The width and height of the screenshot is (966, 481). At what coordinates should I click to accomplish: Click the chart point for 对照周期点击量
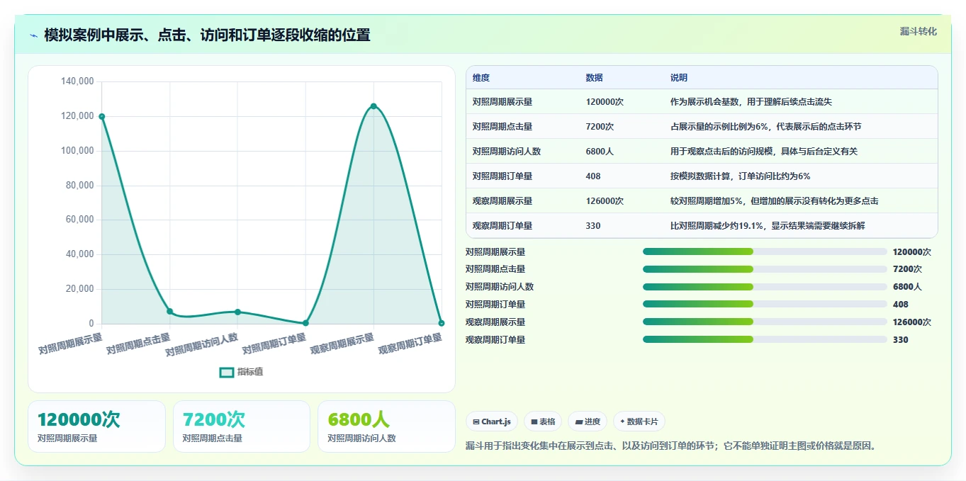point(170,311)
